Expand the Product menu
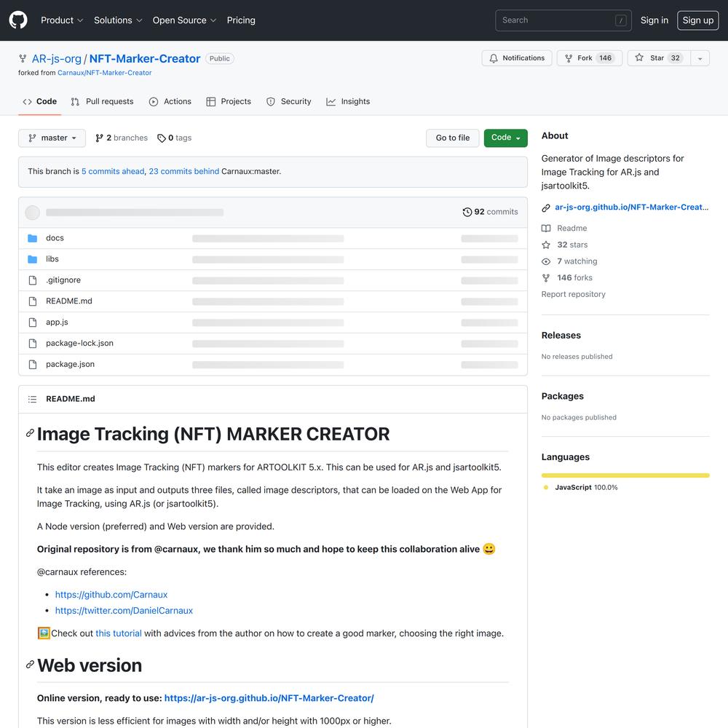728x728 pixels. [x=62, y=20]
